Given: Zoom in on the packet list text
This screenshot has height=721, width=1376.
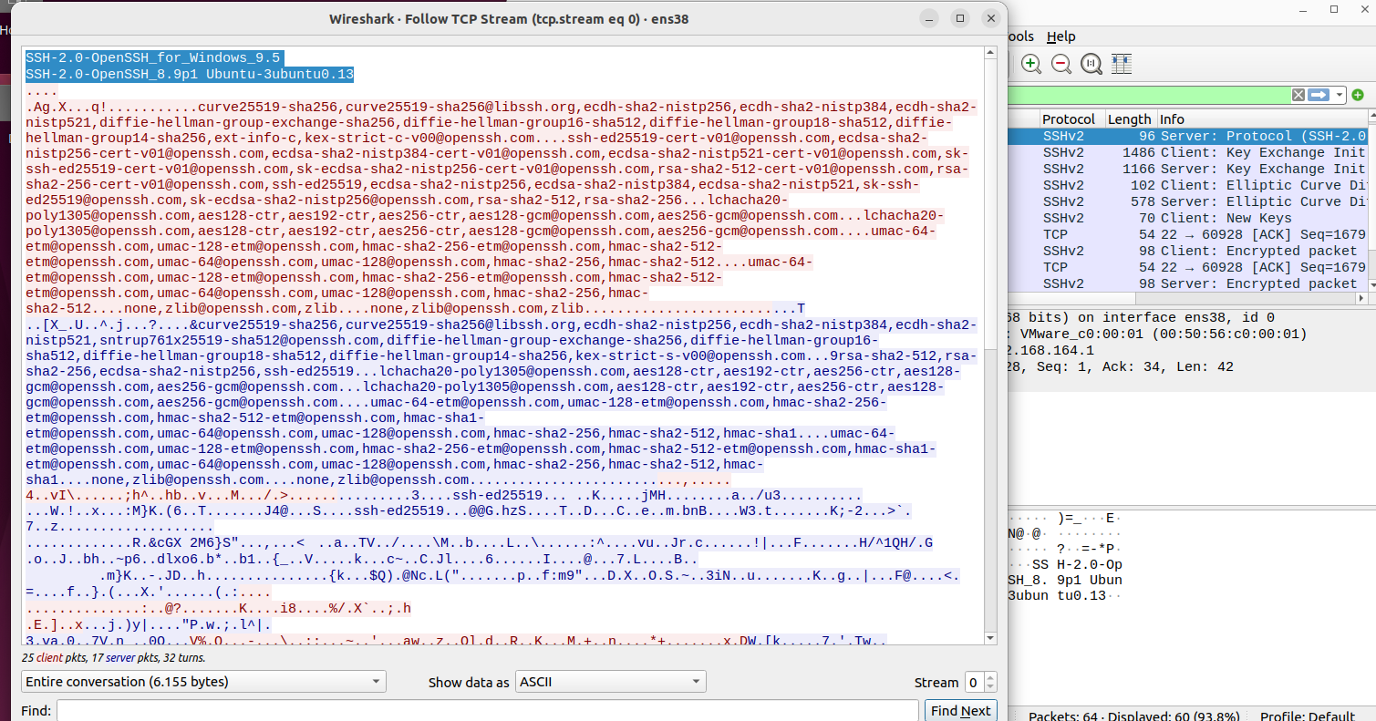Looking at the screenshot, I should tap(1031, 64).
